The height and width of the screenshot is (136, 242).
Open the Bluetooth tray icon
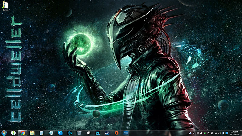point(223,133)
